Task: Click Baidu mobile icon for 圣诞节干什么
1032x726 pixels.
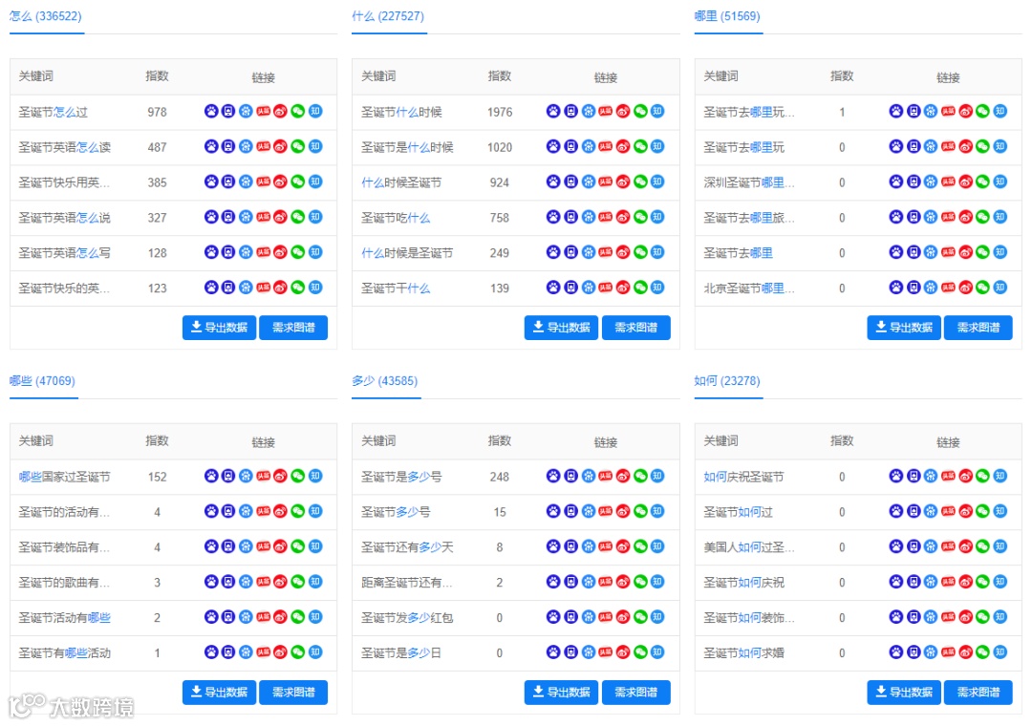Action: point(570,287)
